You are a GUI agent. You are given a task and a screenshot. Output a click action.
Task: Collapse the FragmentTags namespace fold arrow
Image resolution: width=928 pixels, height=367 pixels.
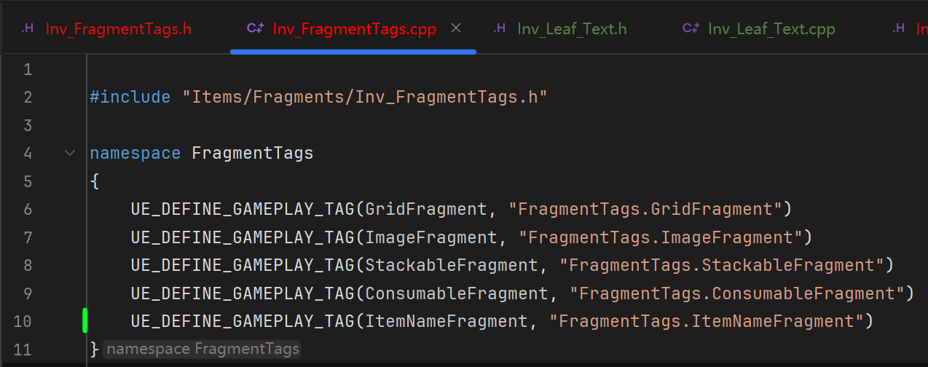tap(70, 153)
